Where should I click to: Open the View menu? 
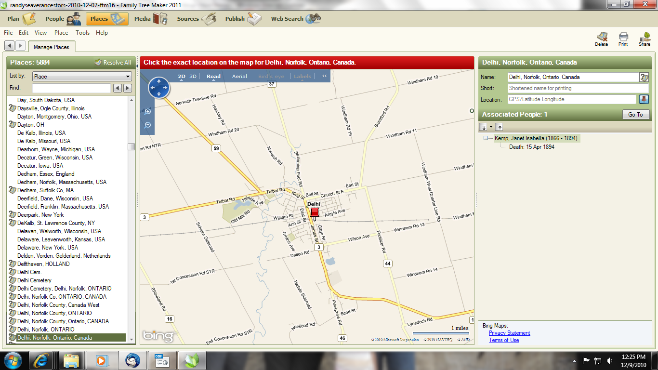point(41,33)
